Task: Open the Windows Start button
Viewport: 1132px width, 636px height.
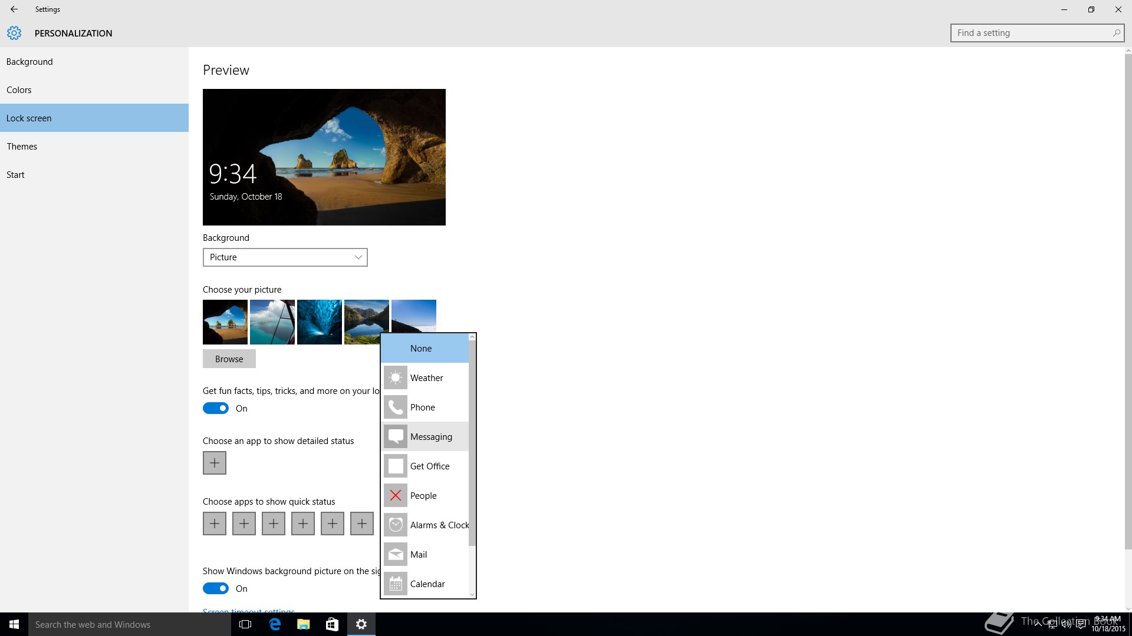Action: pyautogui.click(x=14, y=624)
